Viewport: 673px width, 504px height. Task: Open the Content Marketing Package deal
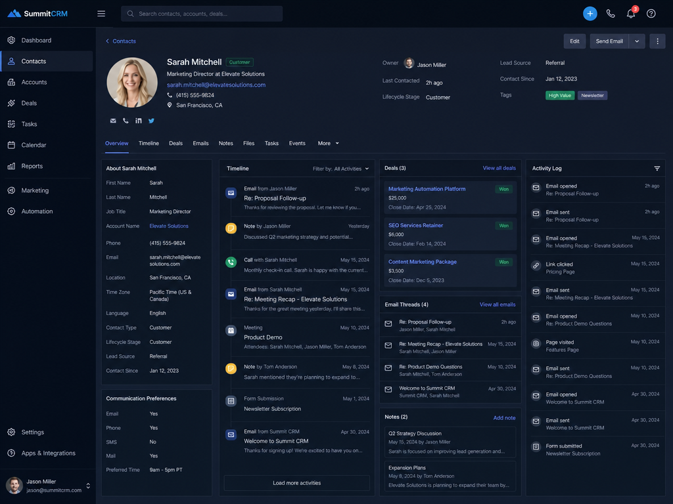tap(423, 262)
